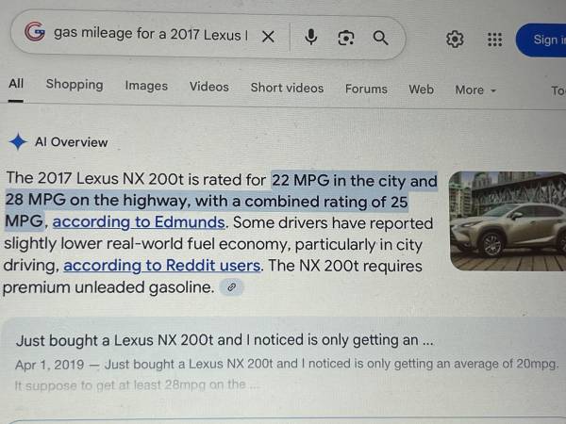Open the according to Edmunds link
Viewport: 566px width, 424px height.
coord(139,221)
